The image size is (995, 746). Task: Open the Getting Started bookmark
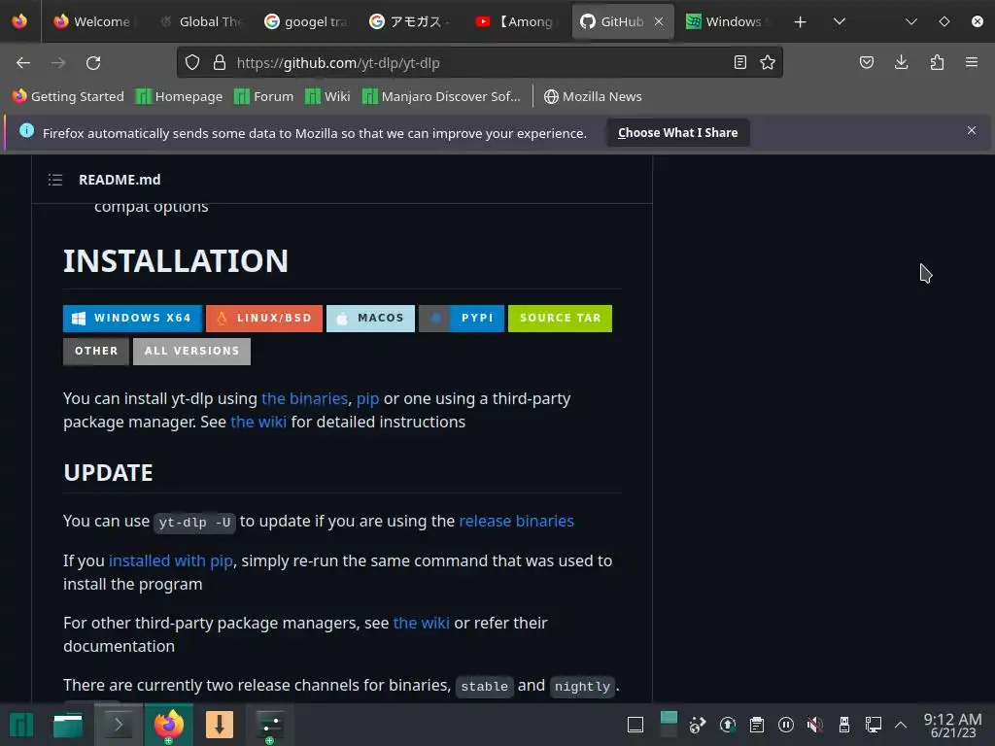(x=69, y=96)
